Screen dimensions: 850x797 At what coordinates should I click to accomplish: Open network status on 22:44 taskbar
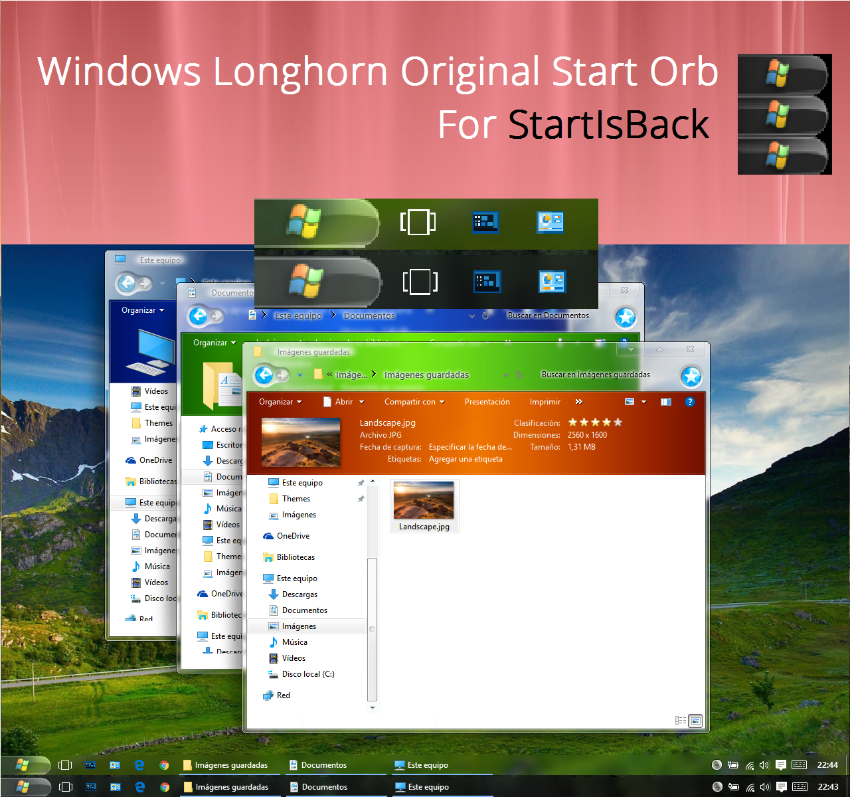750,765
